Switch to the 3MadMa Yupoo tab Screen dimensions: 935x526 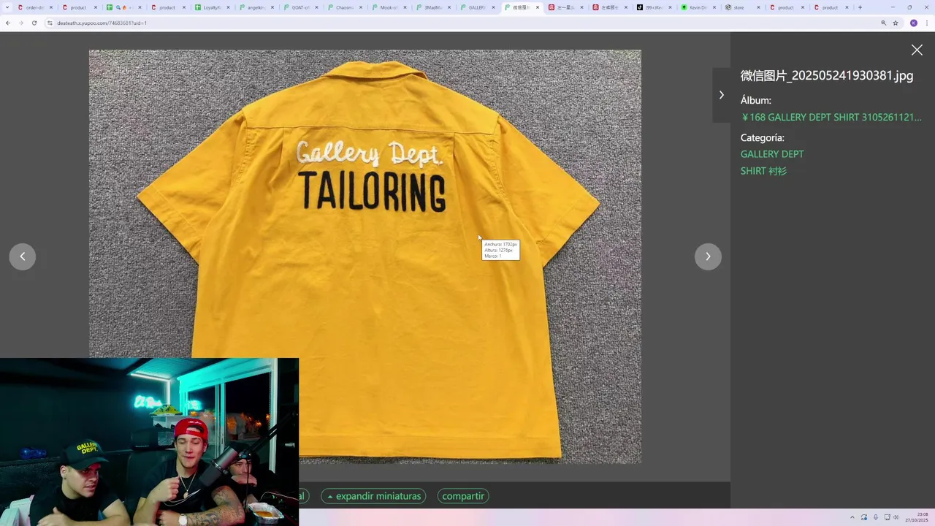(x=432, y=7)
